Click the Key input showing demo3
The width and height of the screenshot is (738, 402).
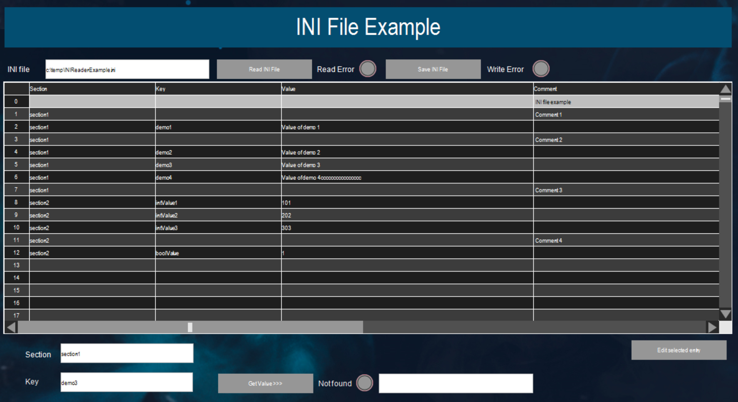tap(126, 382)
